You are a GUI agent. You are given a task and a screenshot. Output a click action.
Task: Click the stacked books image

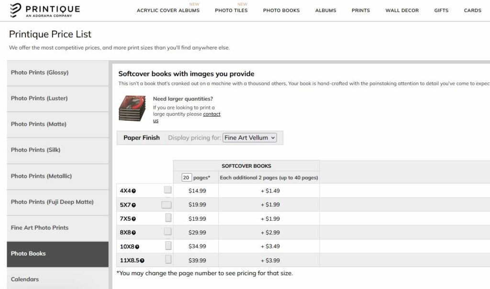tap(132, 108)
